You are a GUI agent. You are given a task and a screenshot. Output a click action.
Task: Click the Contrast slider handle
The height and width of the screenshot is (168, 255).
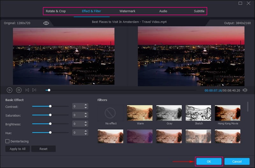pyautogui.click(x=50, y=106)
